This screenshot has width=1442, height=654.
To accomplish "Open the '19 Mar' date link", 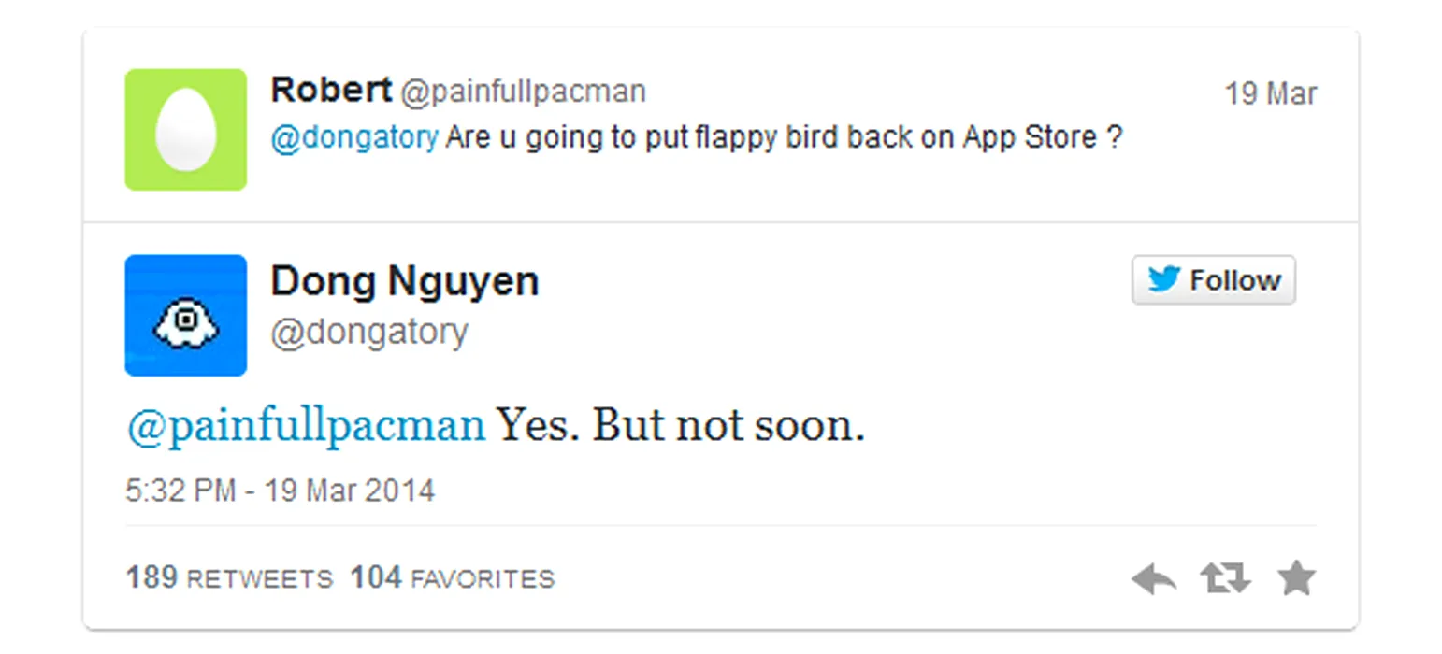I will coord(1271,94).
